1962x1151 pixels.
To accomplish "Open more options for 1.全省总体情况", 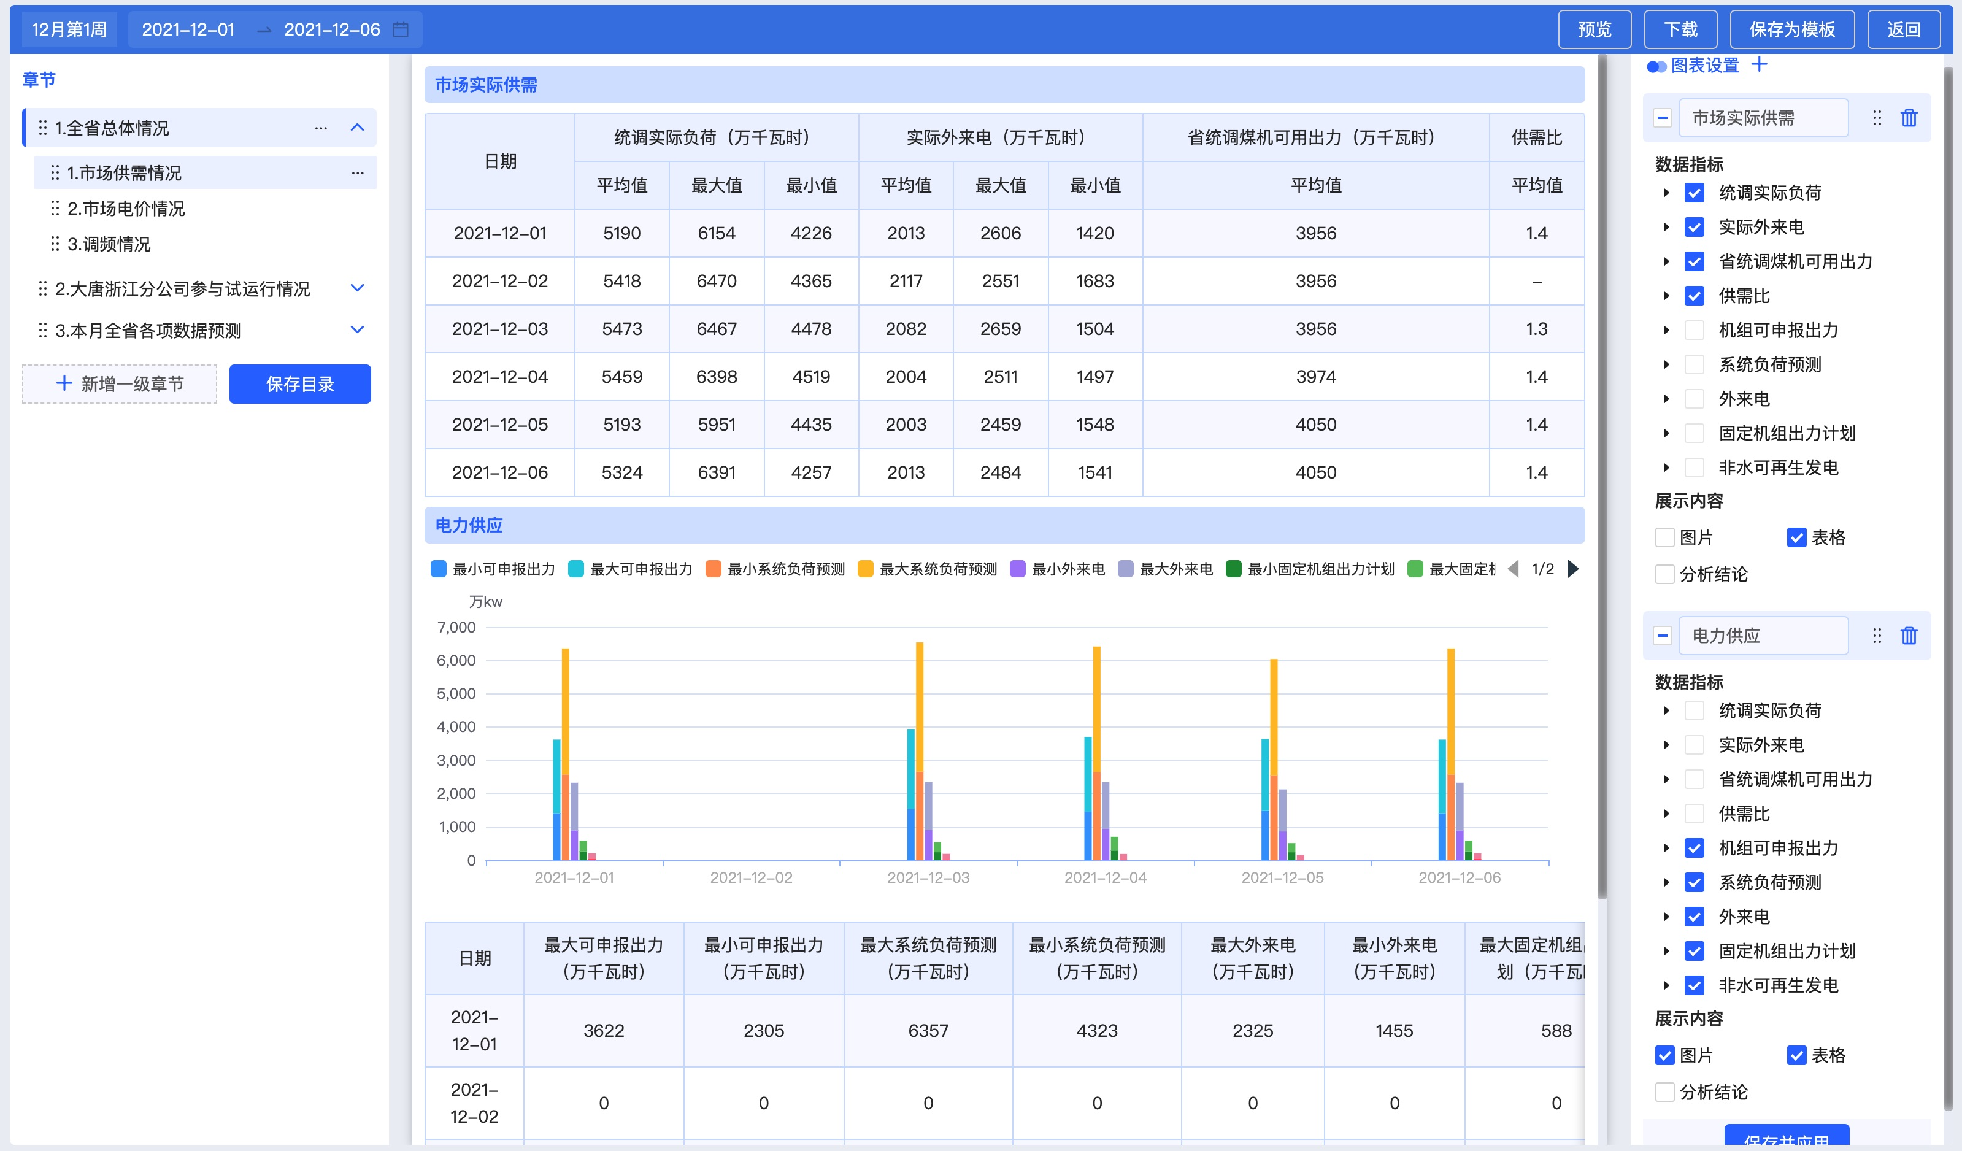I will tap(321, 128).
